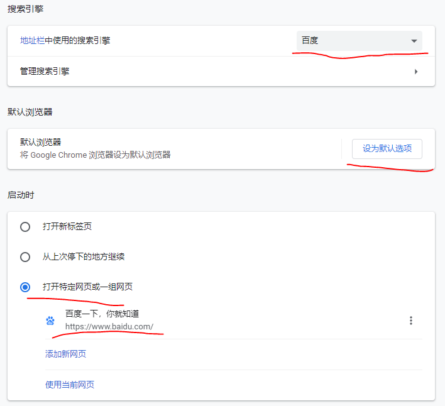Open three-dot menu for the baidu.com entry
Screen dimensions: 445x406
(x=411, y=321)
